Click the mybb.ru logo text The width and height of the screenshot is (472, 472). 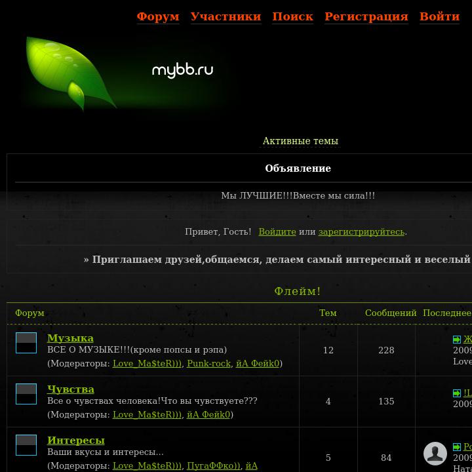coord(182,70)
